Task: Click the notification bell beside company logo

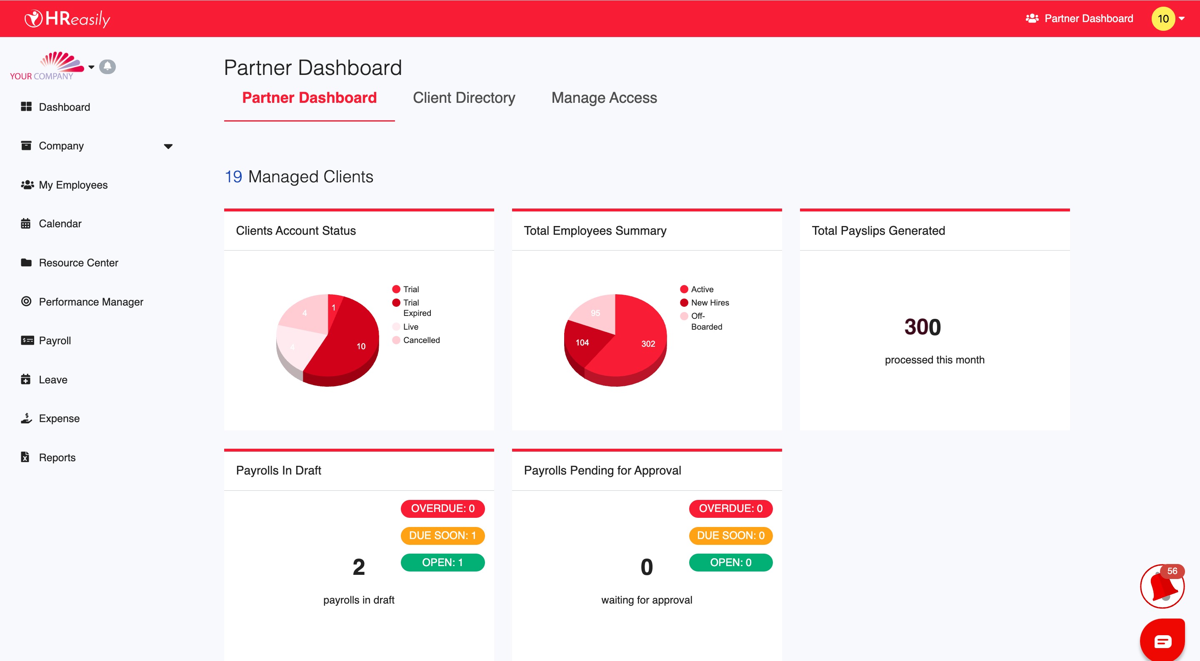Action: pos(107,67)
